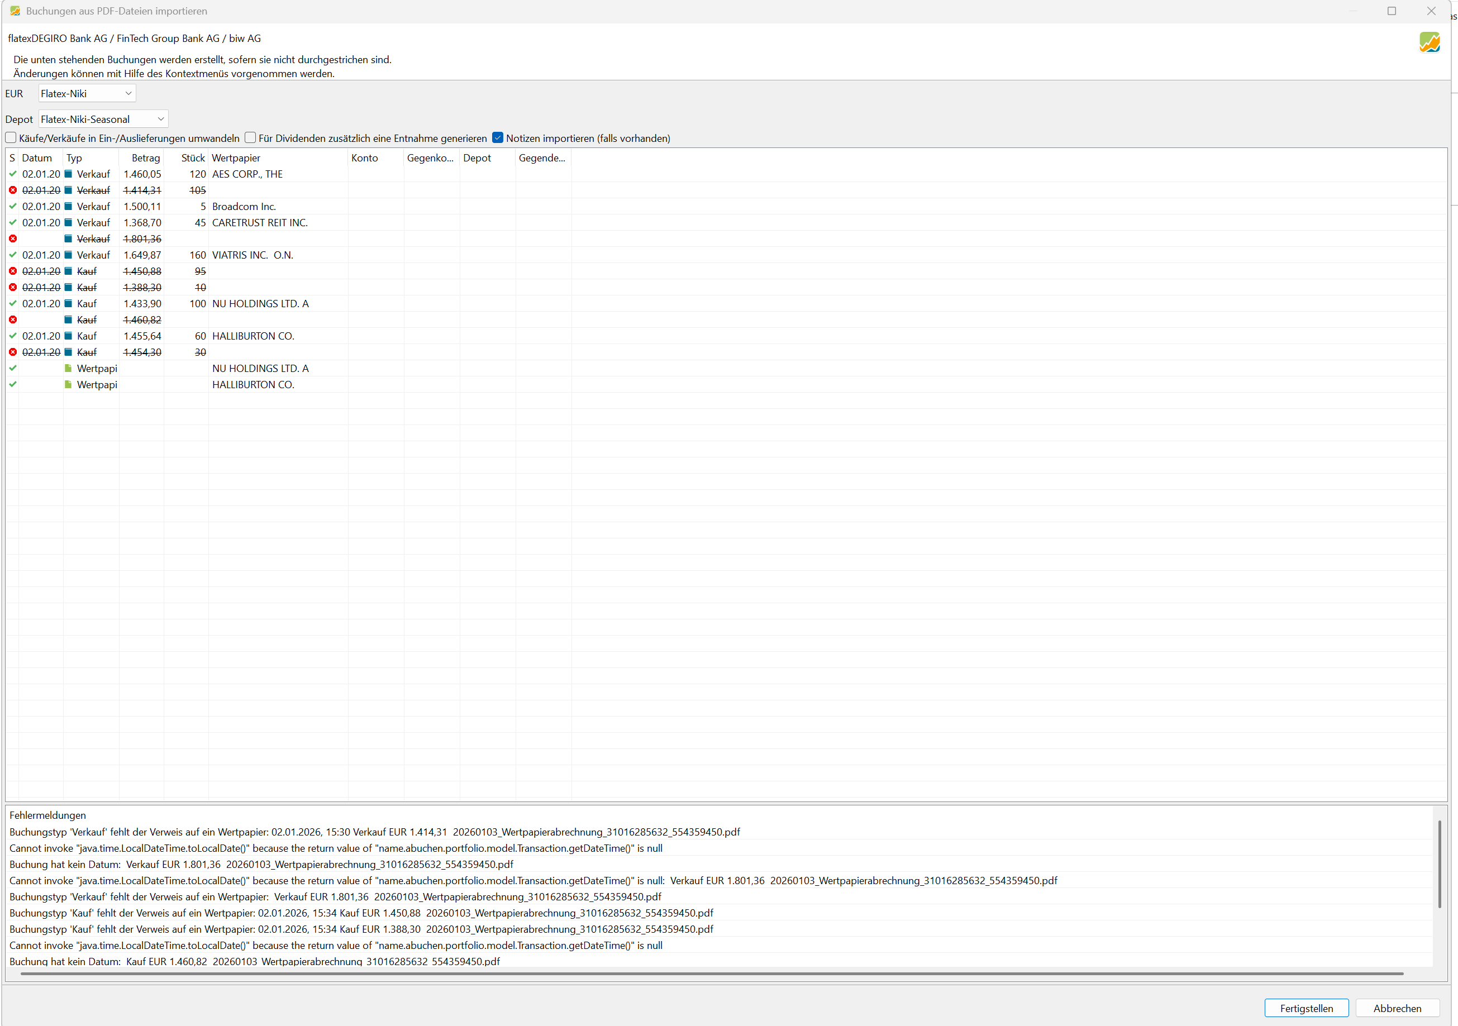This screenshot has height=1026, width=1458.
Task: Enable converting Käufe/Verkäufe into Ein-/Auslieferungen
Action: click(11, 138)
